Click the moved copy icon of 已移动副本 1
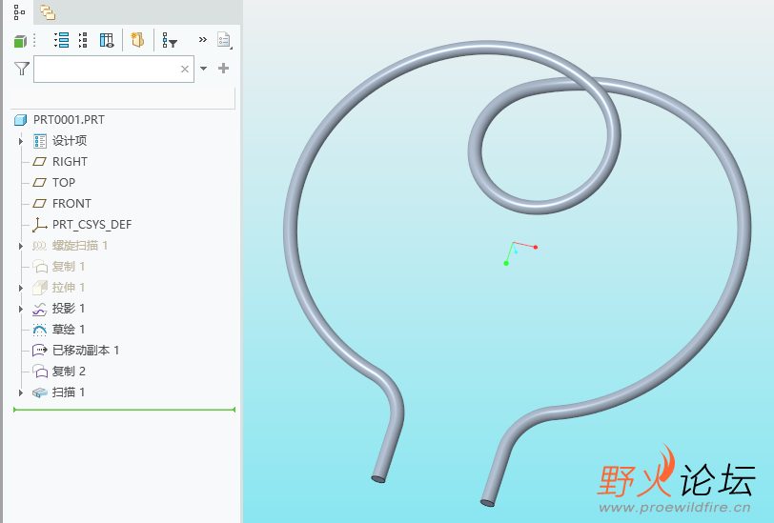Screen dimensions: 774x523 39,351
